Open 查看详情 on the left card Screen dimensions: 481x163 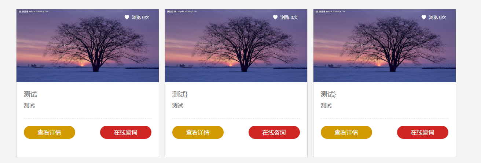pyautogui.click(x=49, y=132)
